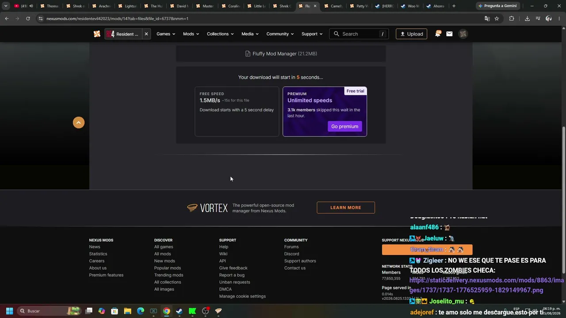Launch Microsoft Copilot from the taskbar

tap(102, 311)
